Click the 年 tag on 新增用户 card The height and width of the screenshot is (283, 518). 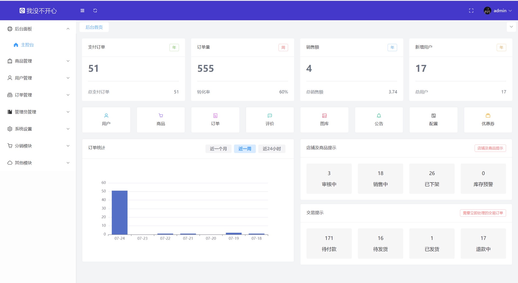[x=501, y=47]
